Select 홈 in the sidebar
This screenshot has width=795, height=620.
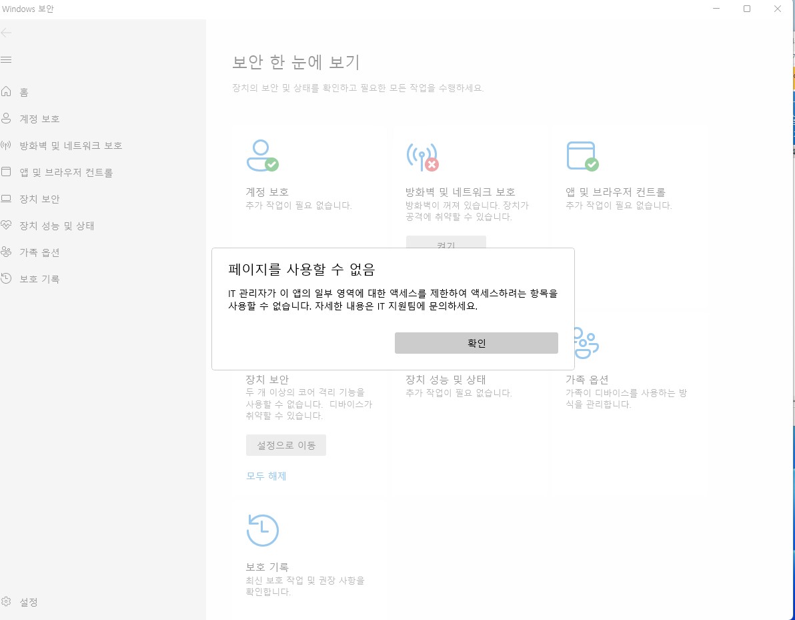pyautogui.click(x=24, y=92)
